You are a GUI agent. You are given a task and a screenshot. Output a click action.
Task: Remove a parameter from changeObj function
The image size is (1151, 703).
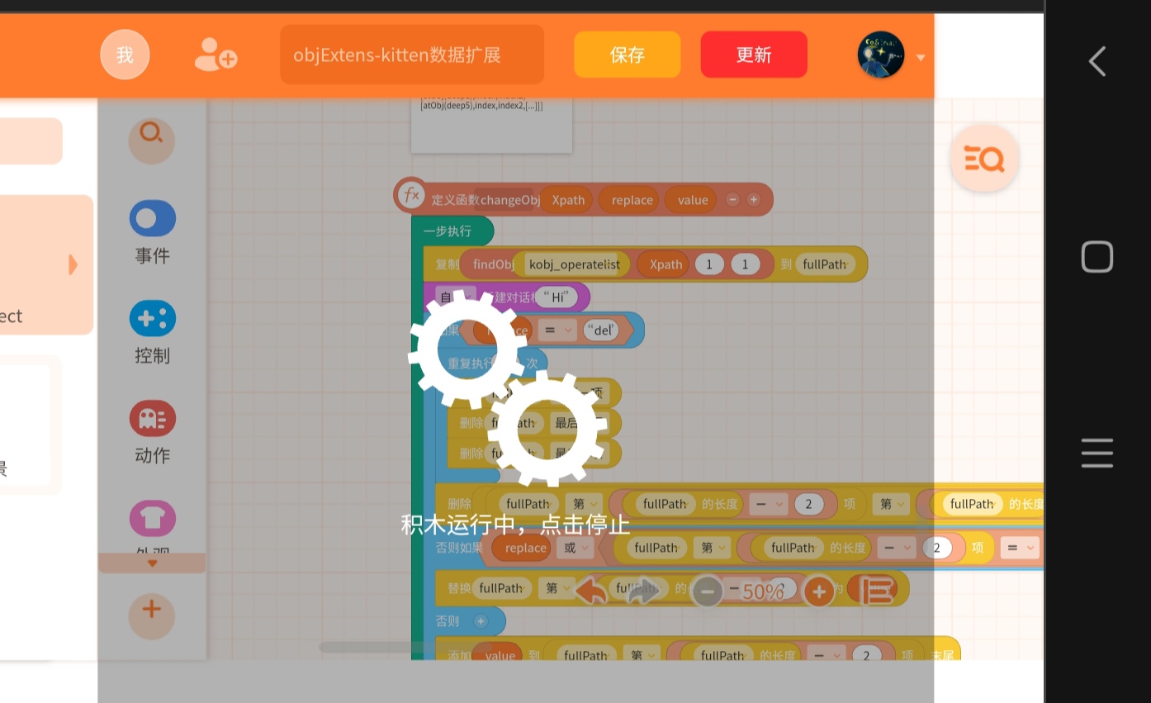732,200
